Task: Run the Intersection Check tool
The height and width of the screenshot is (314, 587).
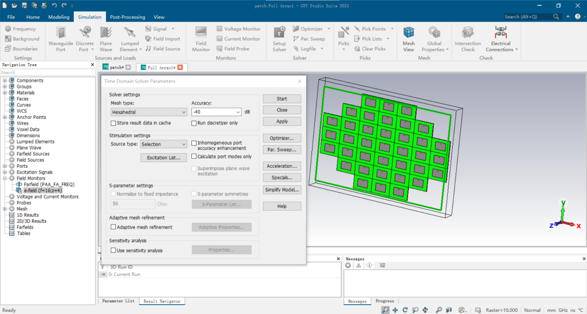Action: point(467,38)
